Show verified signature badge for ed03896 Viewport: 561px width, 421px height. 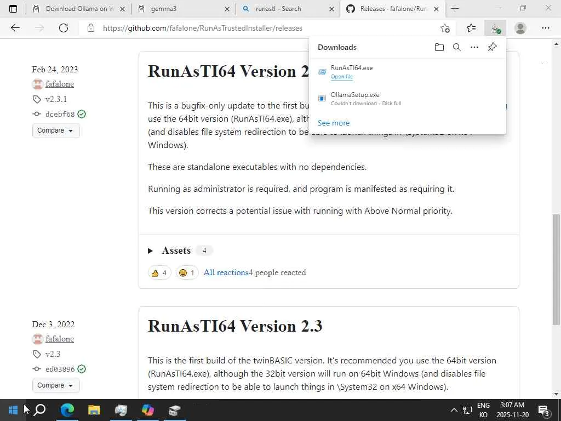(82, 369)
